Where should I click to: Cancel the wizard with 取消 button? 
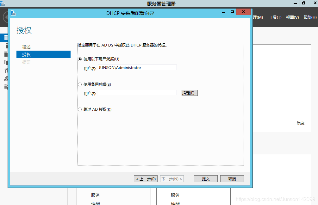tap(232, 179)
